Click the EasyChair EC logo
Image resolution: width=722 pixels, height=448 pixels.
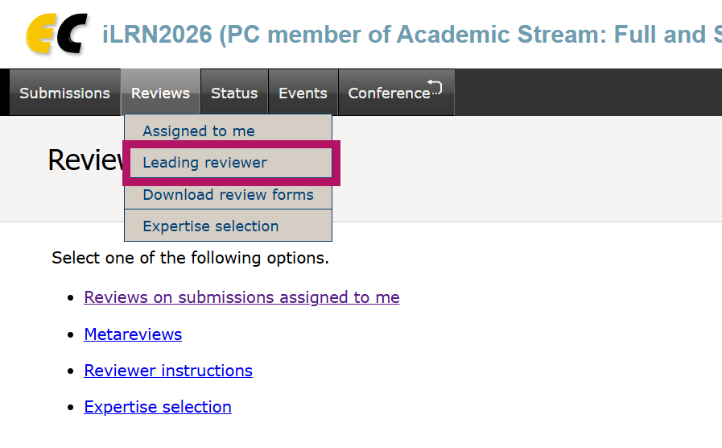pos(56,35)
